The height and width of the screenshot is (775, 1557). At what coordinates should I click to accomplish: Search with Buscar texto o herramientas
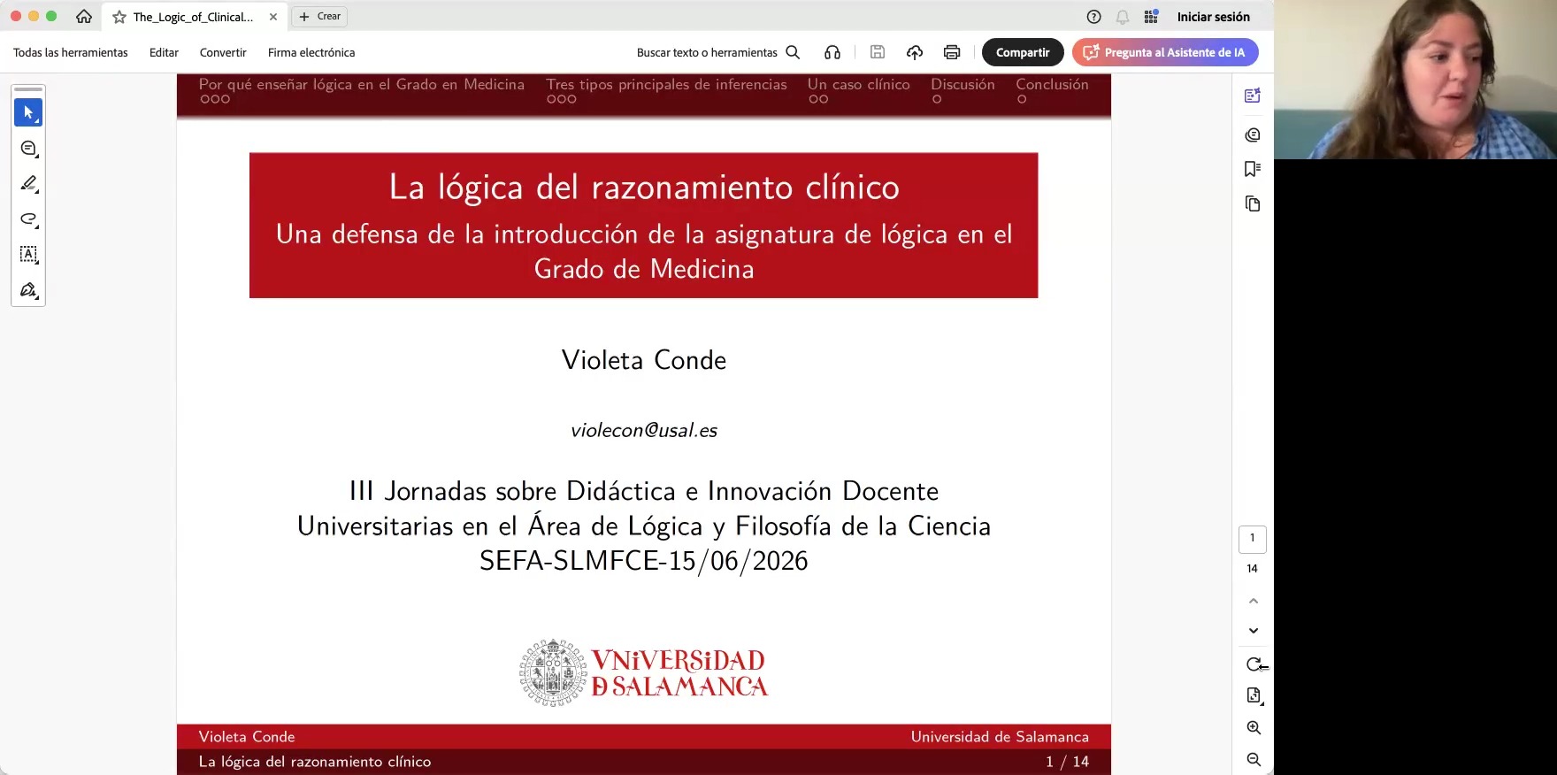(x=718, y=53)
